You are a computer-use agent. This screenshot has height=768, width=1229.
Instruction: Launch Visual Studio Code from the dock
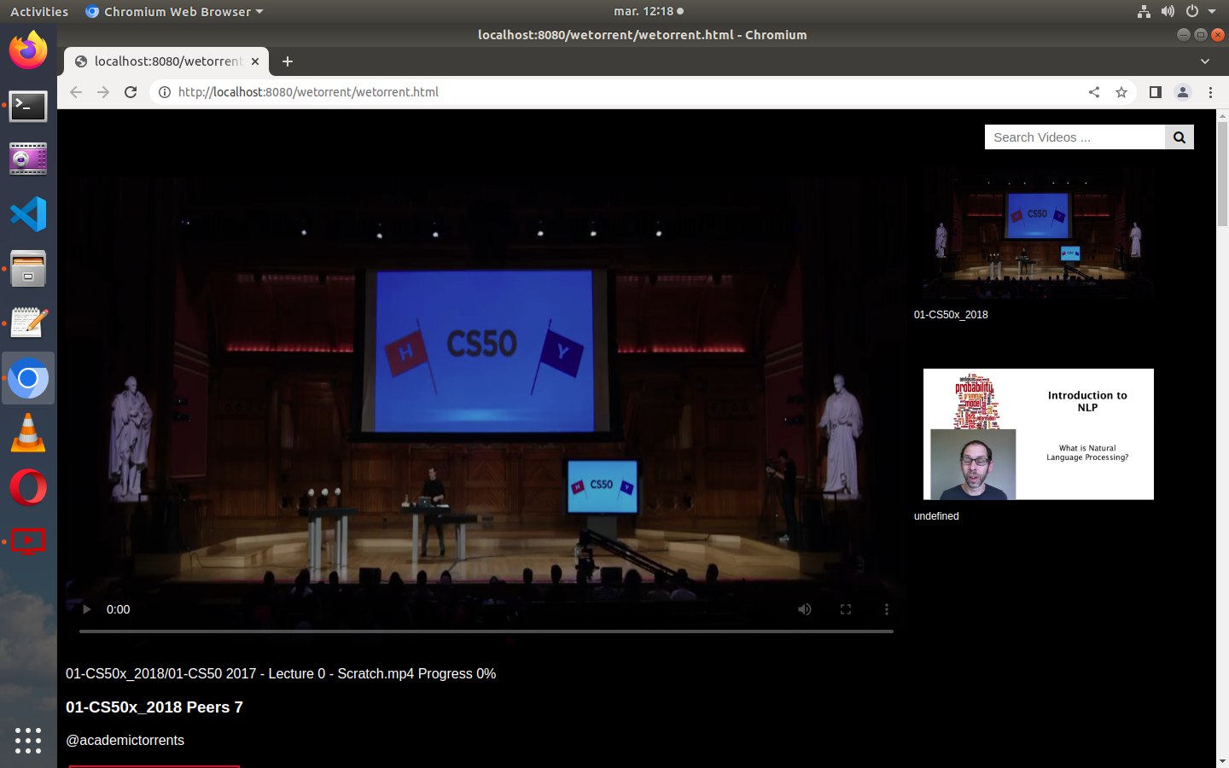pos(28,214)
